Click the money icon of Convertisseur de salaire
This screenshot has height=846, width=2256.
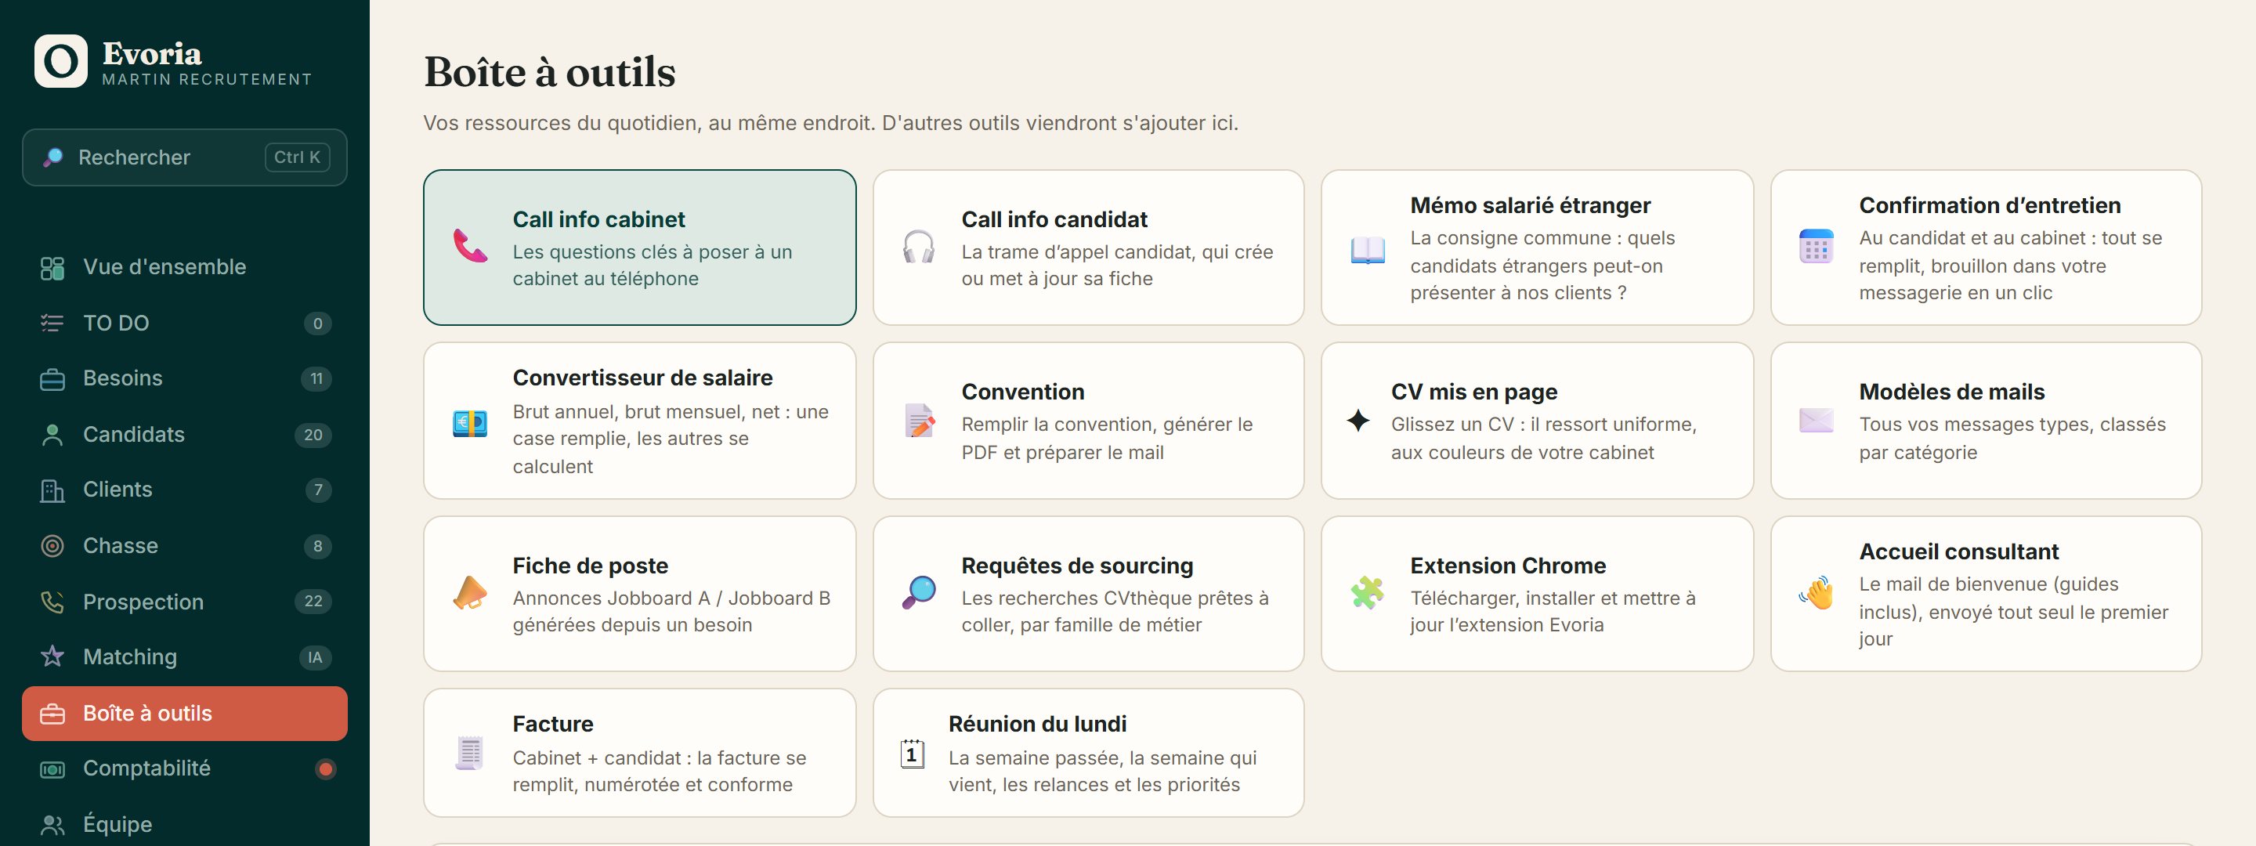click(470, 423)
